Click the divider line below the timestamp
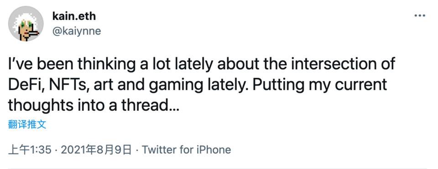Image resolution: width=438 pixels, height=169 pixels. [x=219, y=168]
